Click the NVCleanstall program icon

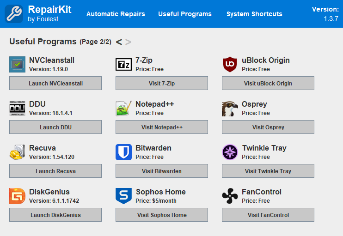17,65
